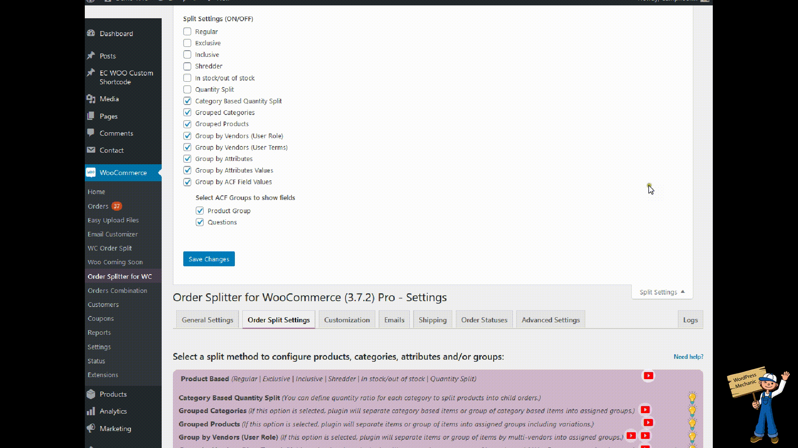Disable the Group by ACF Field Values checkbox
The image size is (798, 448).
(187, 182)
